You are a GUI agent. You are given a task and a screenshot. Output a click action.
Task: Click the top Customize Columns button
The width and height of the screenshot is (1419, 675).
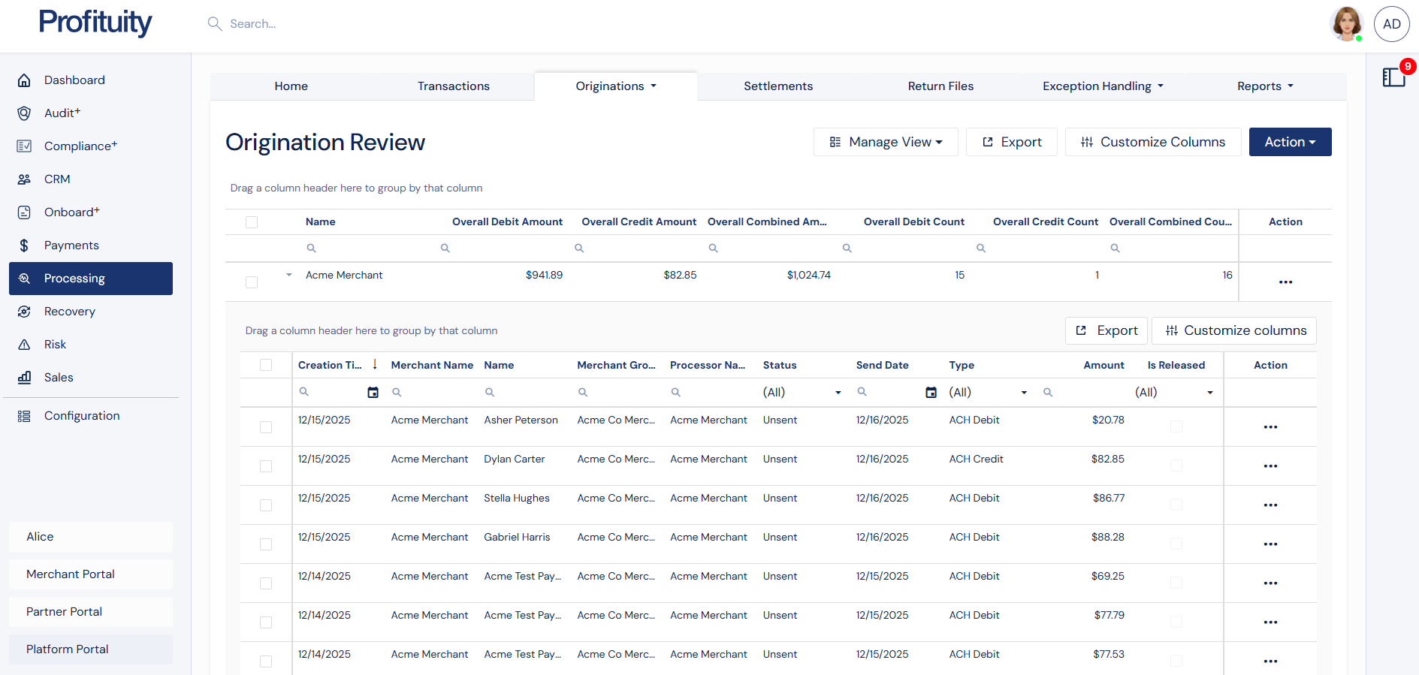(x=1152, y=142)
